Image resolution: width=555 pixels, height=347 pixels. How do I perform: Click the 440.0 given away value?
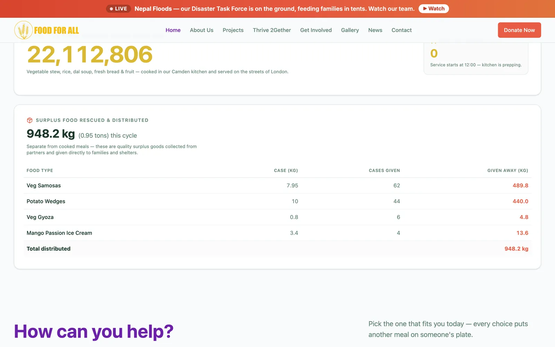tap(520, 201)
